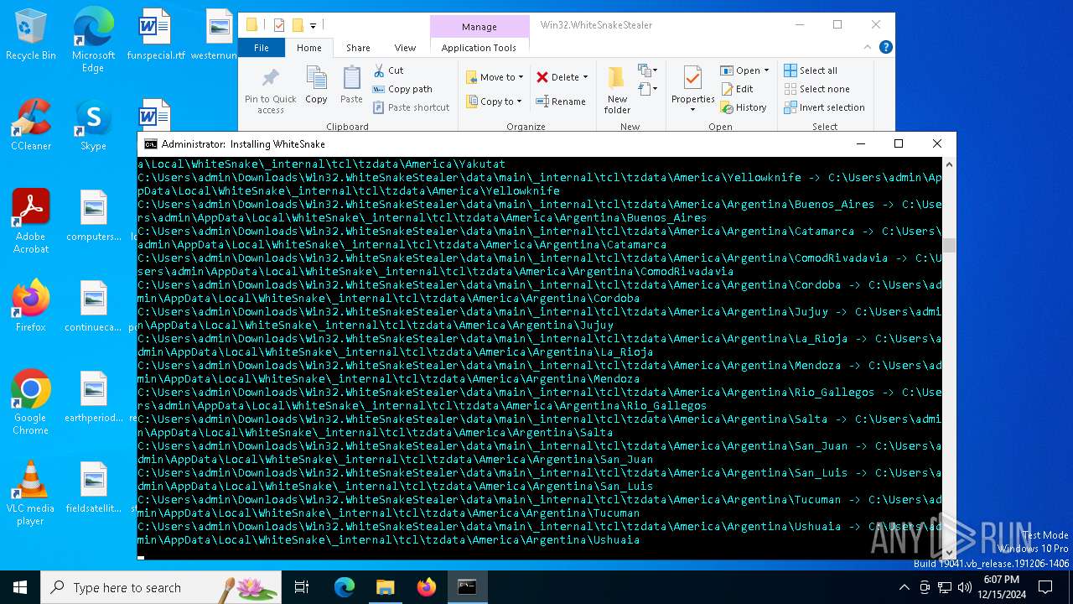This screenshot has height=604, width=1073.
Task: Click the Explorer Help question mark icon
Action: (x=885, y=48)
